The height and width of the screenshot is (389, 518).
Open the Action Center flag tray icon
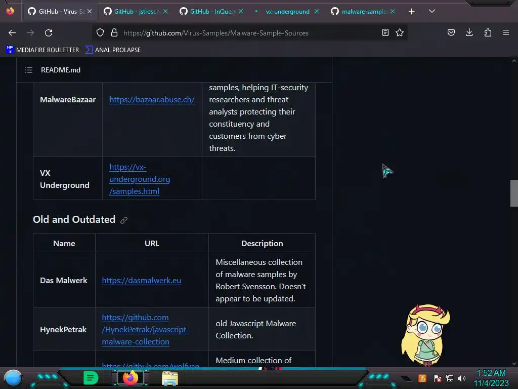pyautogui.click(x=438, y=378)
